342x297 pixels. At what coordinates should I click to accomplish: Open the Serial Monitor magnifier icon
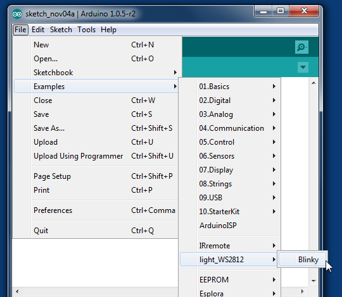coord(301,47)
